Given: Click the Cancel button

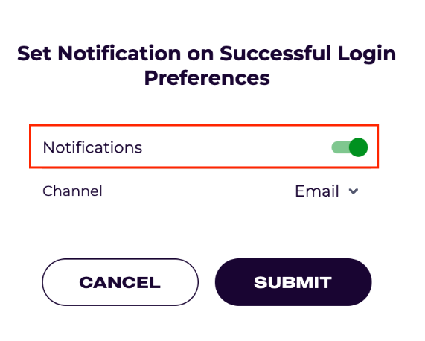Looking at the screenshot, I should pyautogui.click(x=120, y=282).
